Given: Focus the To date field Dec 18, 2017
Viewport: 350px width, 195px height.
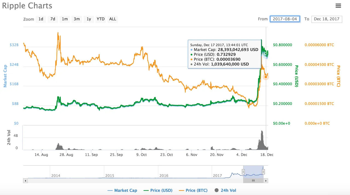Looking at the screenshot, I should (326, 19).
